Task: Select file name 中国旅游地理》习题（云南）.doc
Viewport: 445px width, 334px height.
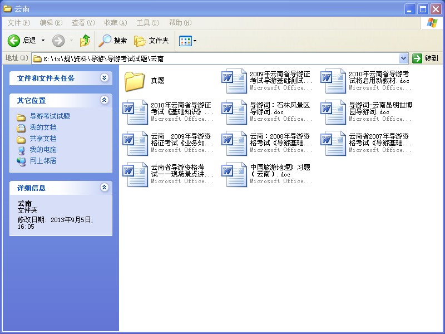Action: (280, 171)
